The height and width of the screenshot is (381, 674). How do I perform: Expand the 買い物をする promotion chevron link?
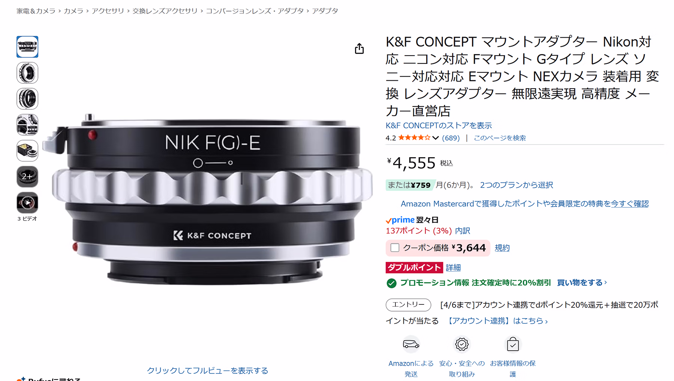pyautogui.click(x=582, y=283)
